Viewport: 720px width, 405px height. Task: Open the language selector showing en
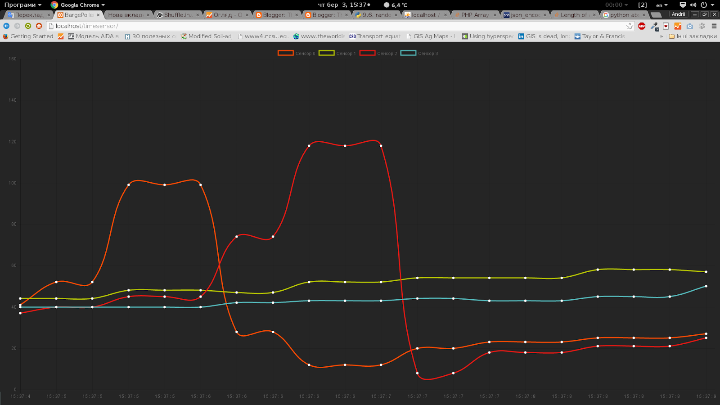coord(662,5)
